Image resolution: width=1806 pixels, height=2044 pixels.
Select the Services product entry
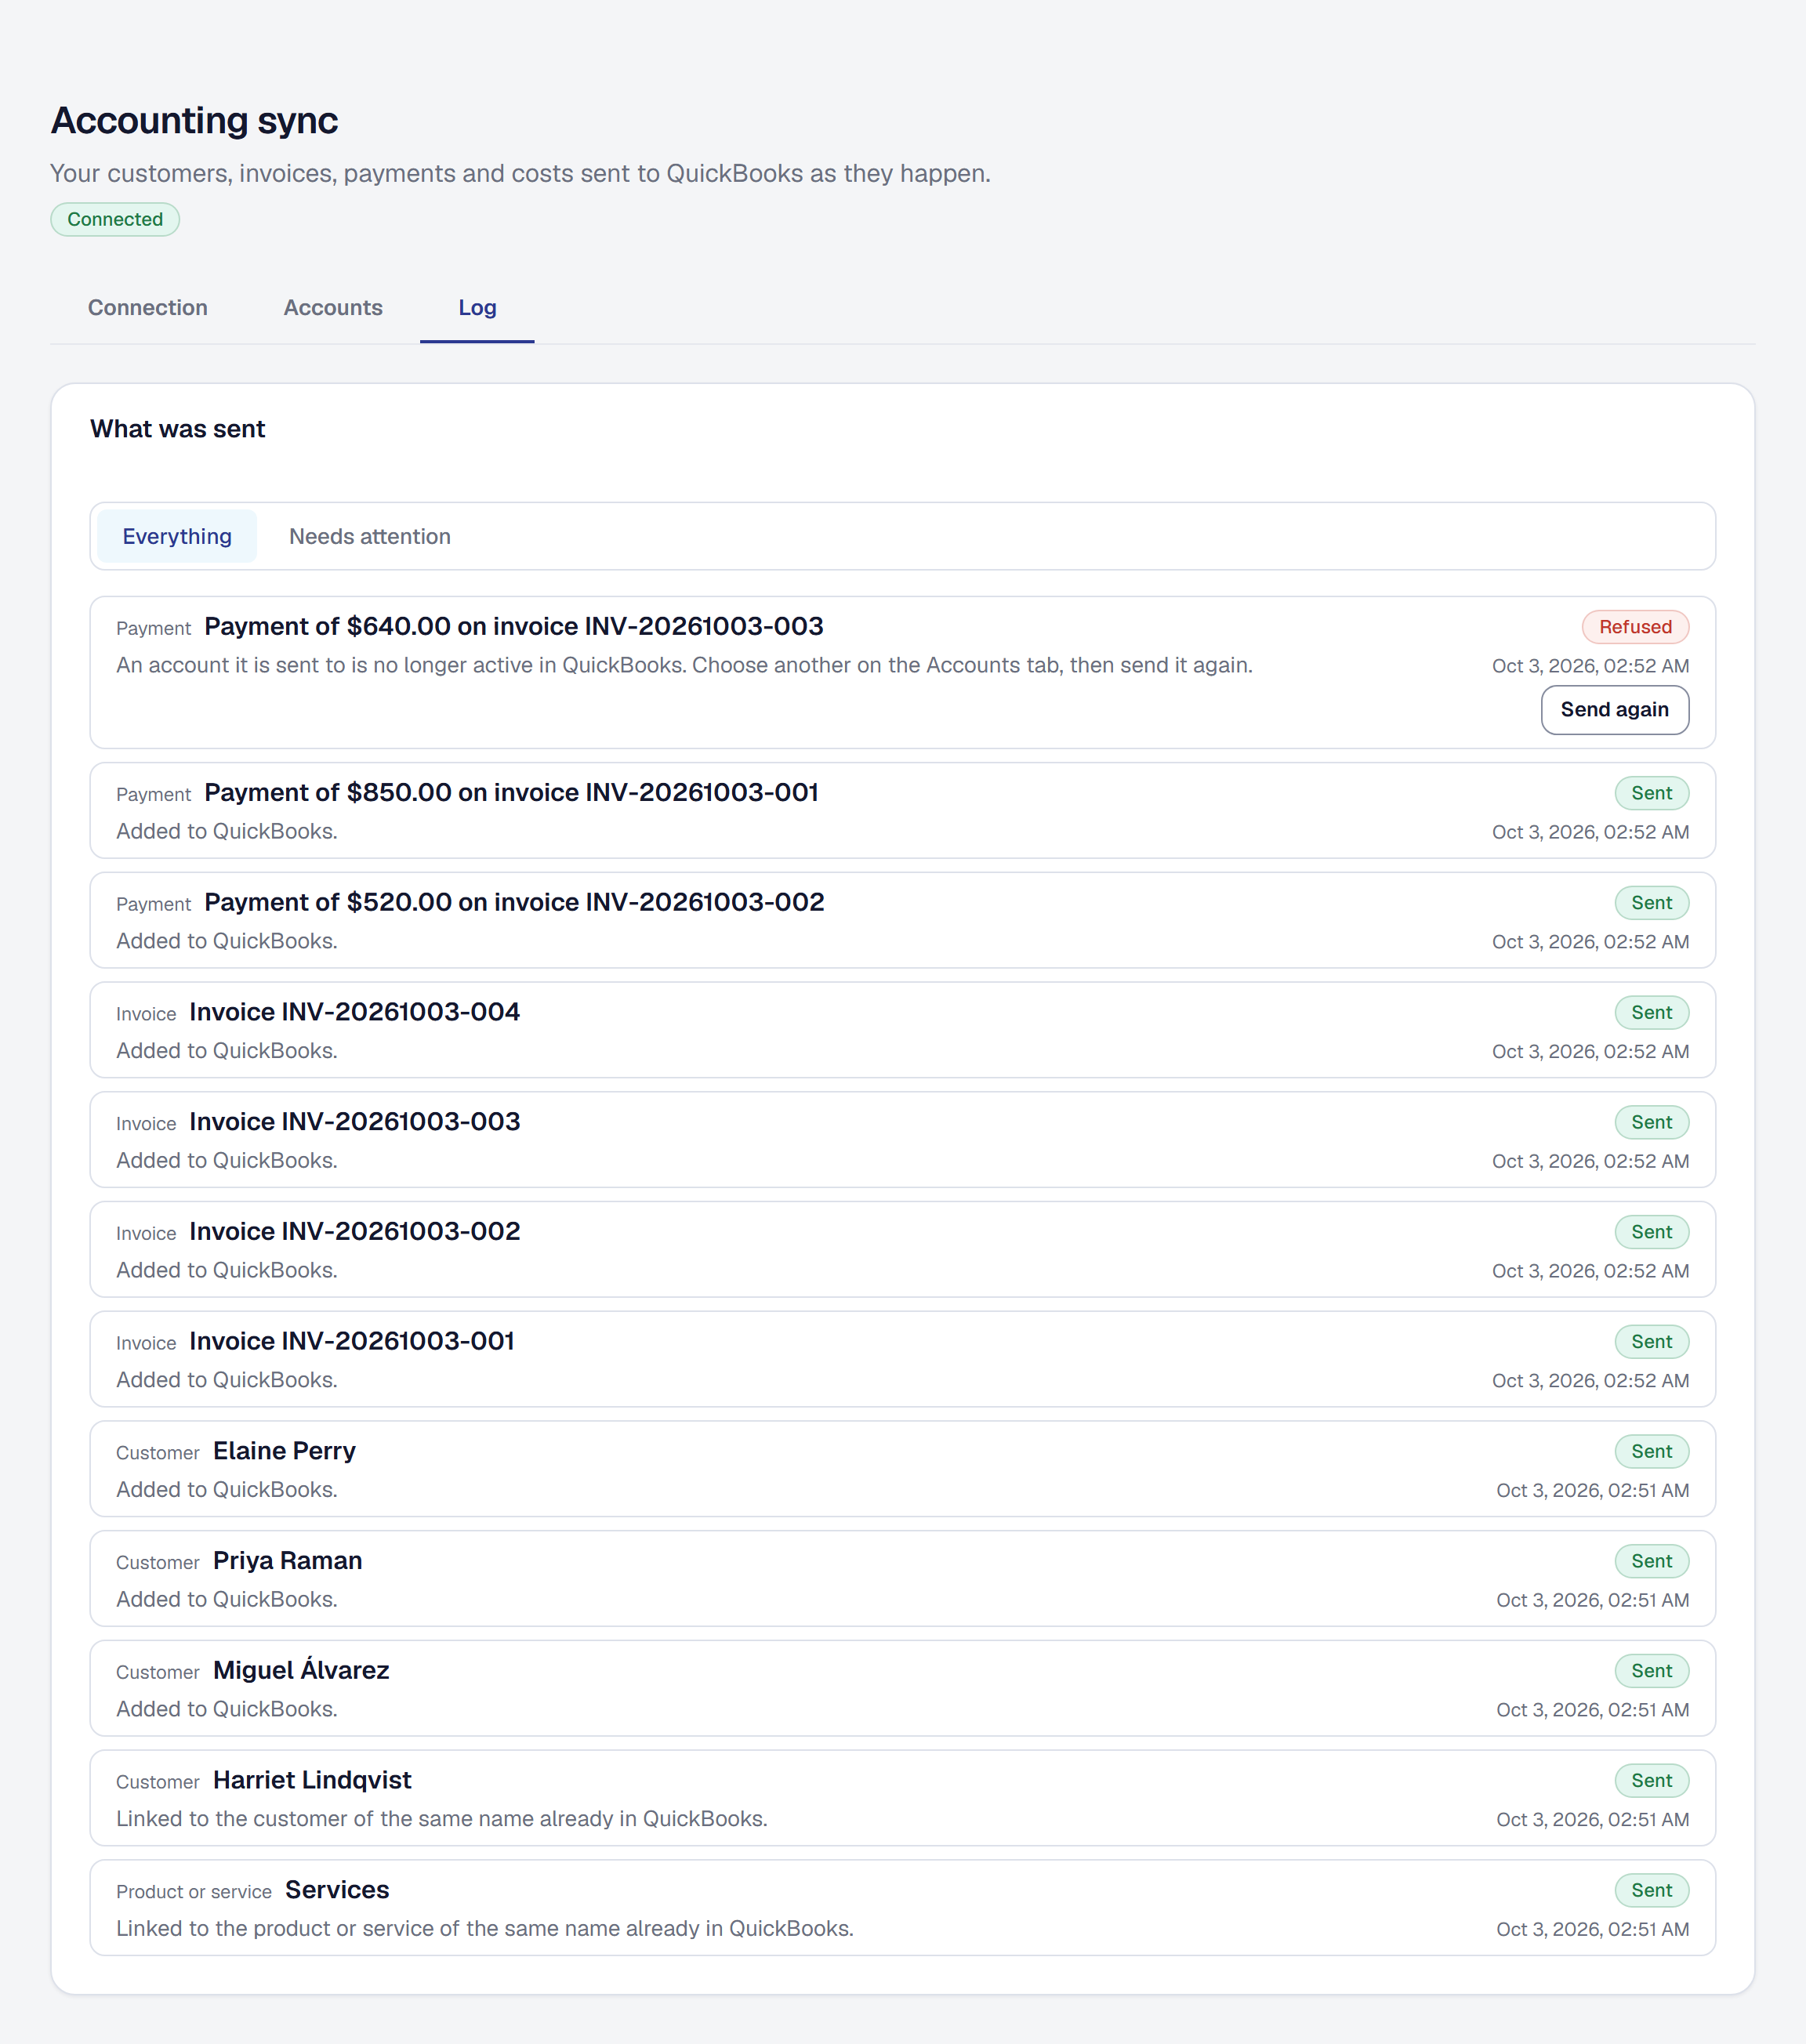pos(903,1908)
